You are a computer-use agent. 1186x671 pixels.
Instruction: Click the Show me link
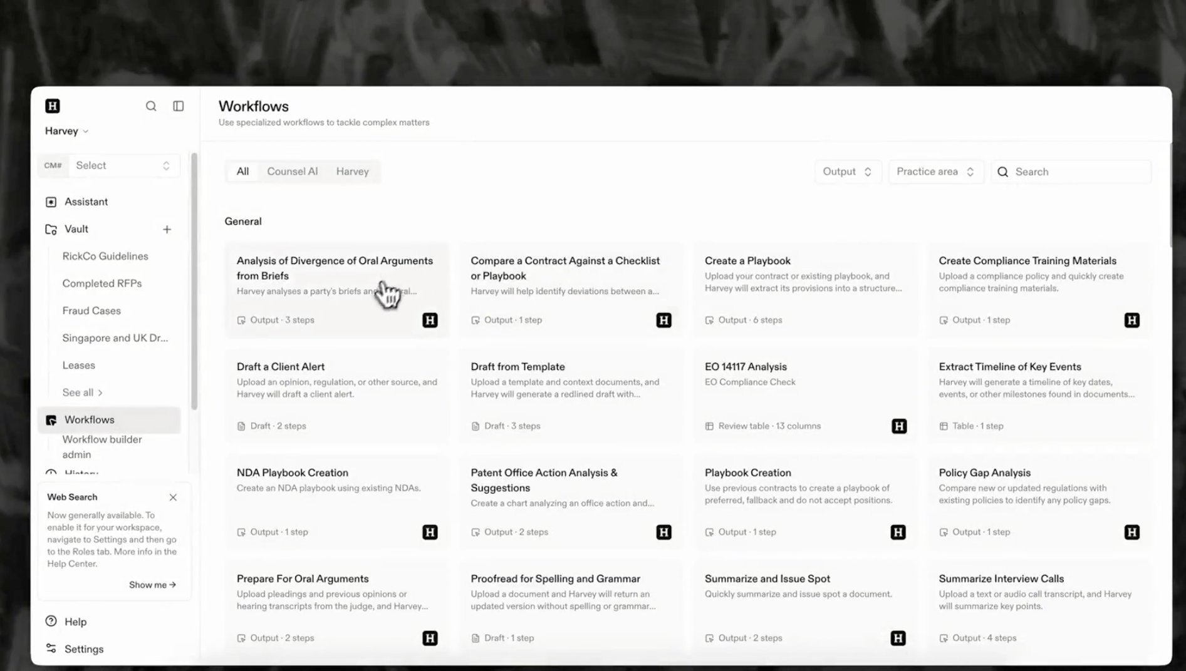[x=152, y=585]
